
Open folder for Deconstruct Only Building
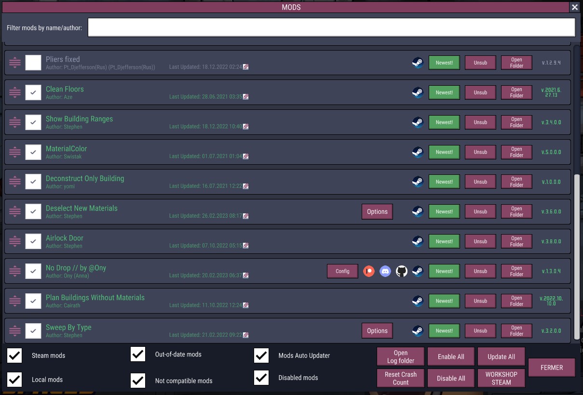(516, 182)
